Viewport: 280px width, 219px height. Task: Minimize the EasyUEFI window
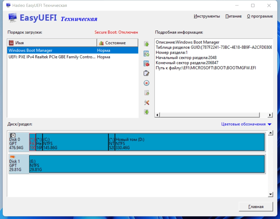[237, 5]
